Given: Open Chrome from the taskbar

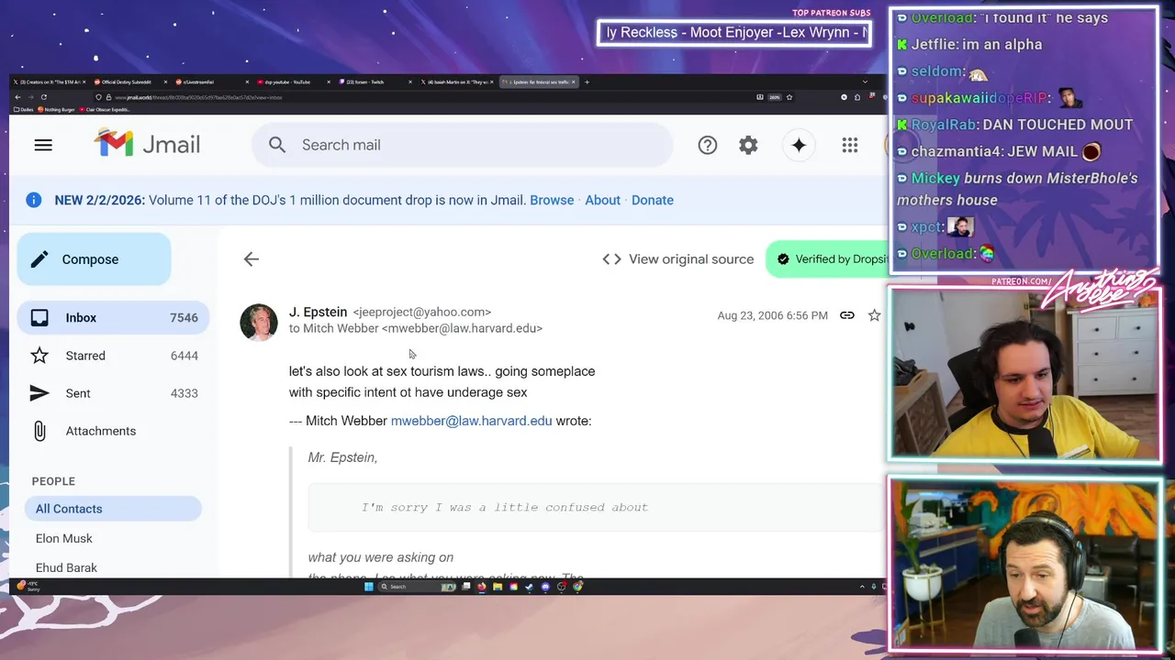Looking at the screenshot, I should (x=577, y=587).
